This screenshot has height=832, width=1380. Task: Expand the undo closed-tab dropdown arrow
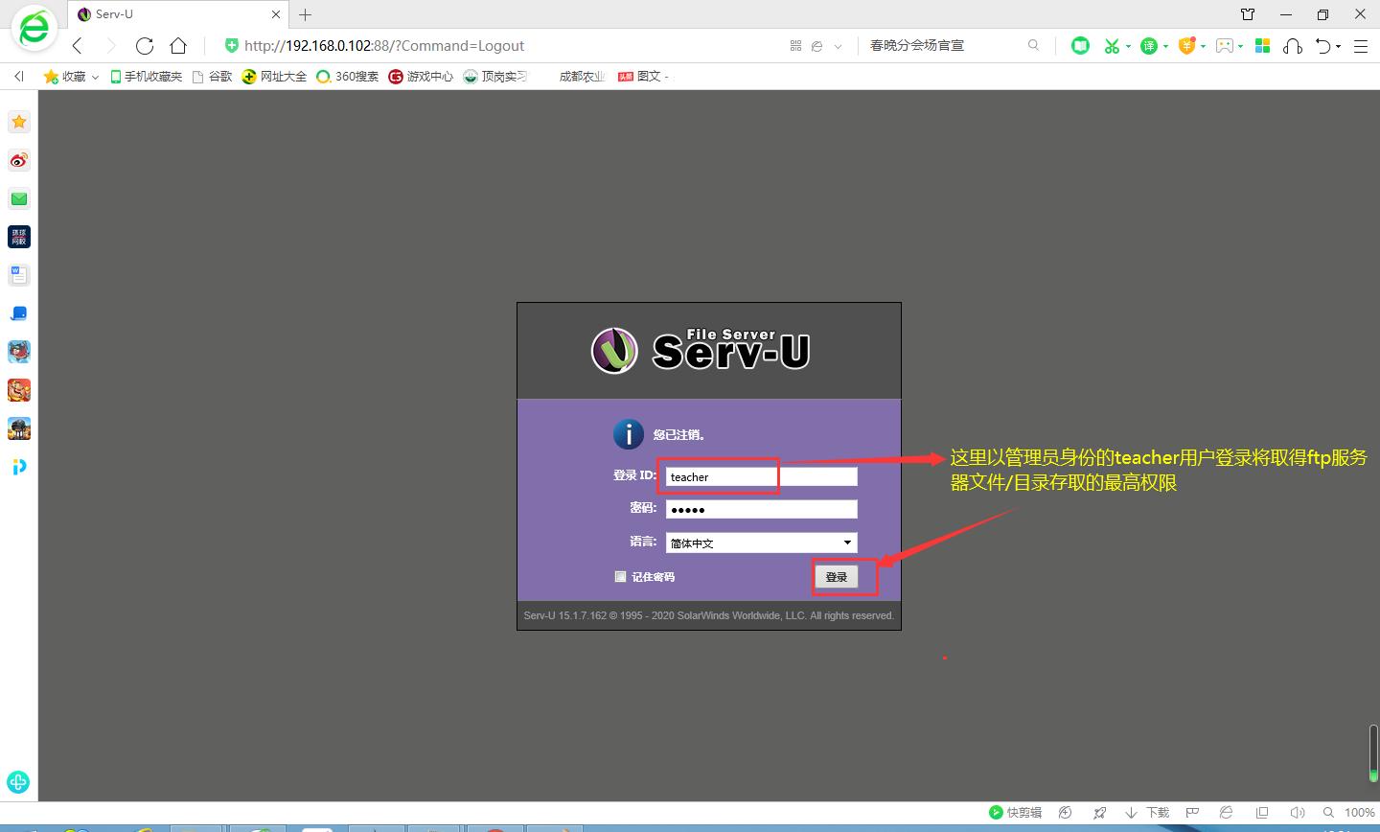(x=1339, y=46)
